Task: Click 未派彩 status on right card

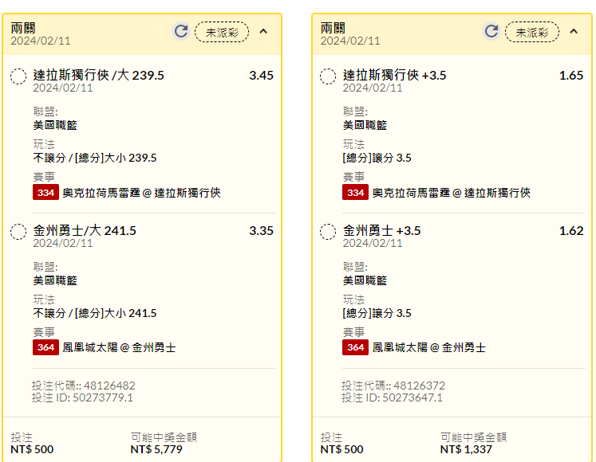Action: 532,32
